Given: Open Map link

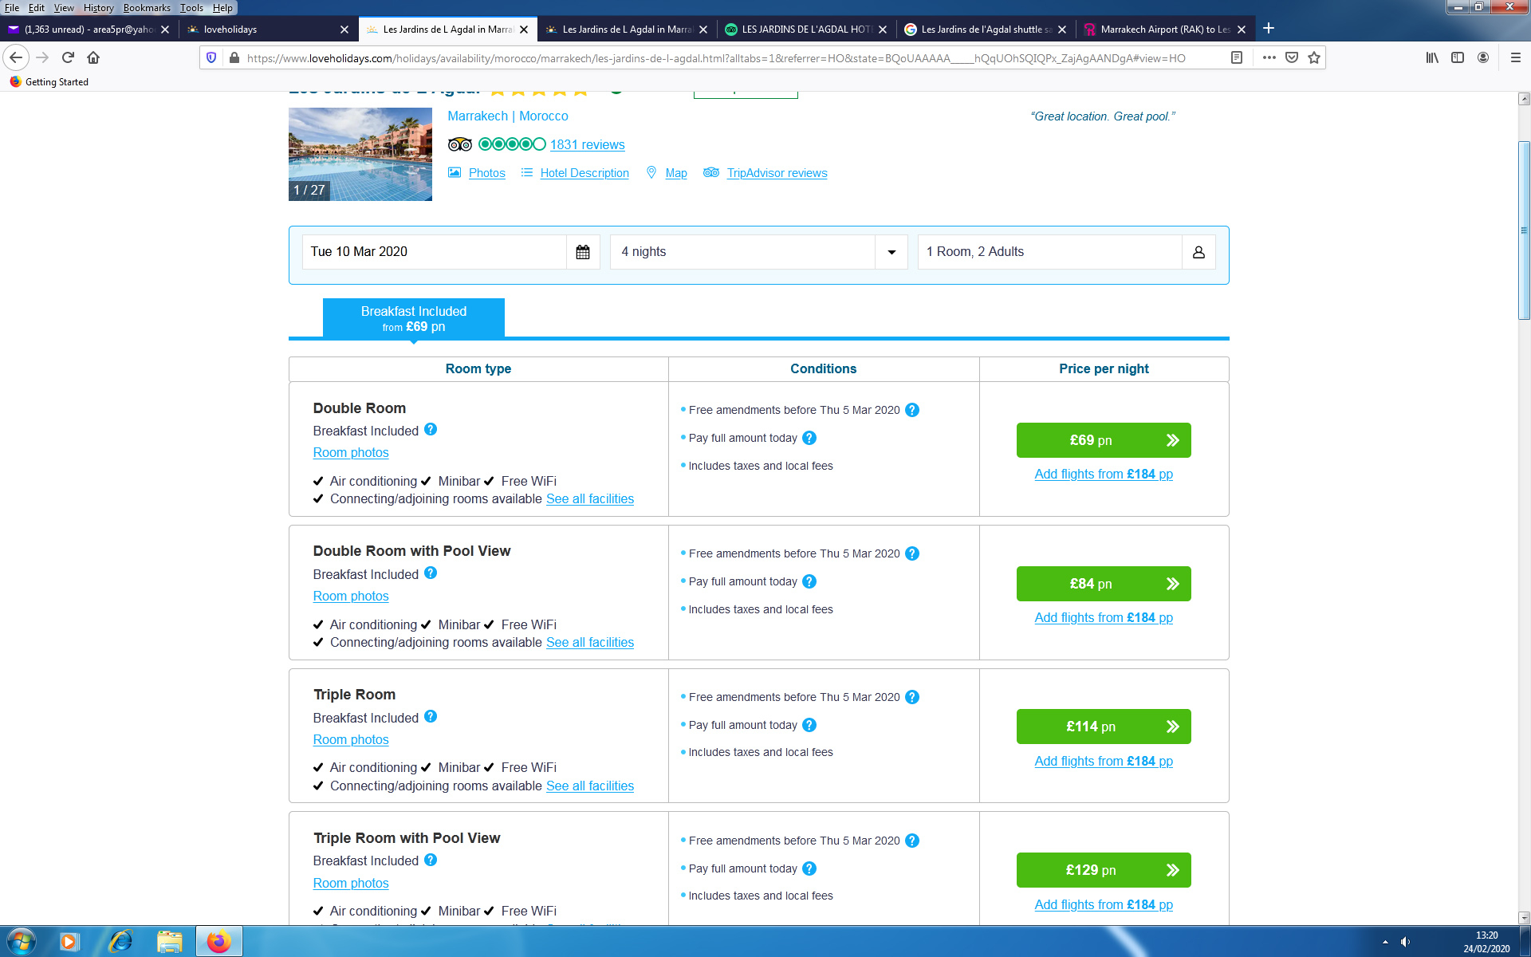Looking at the screenshot, I should click(x=676, y=173).
